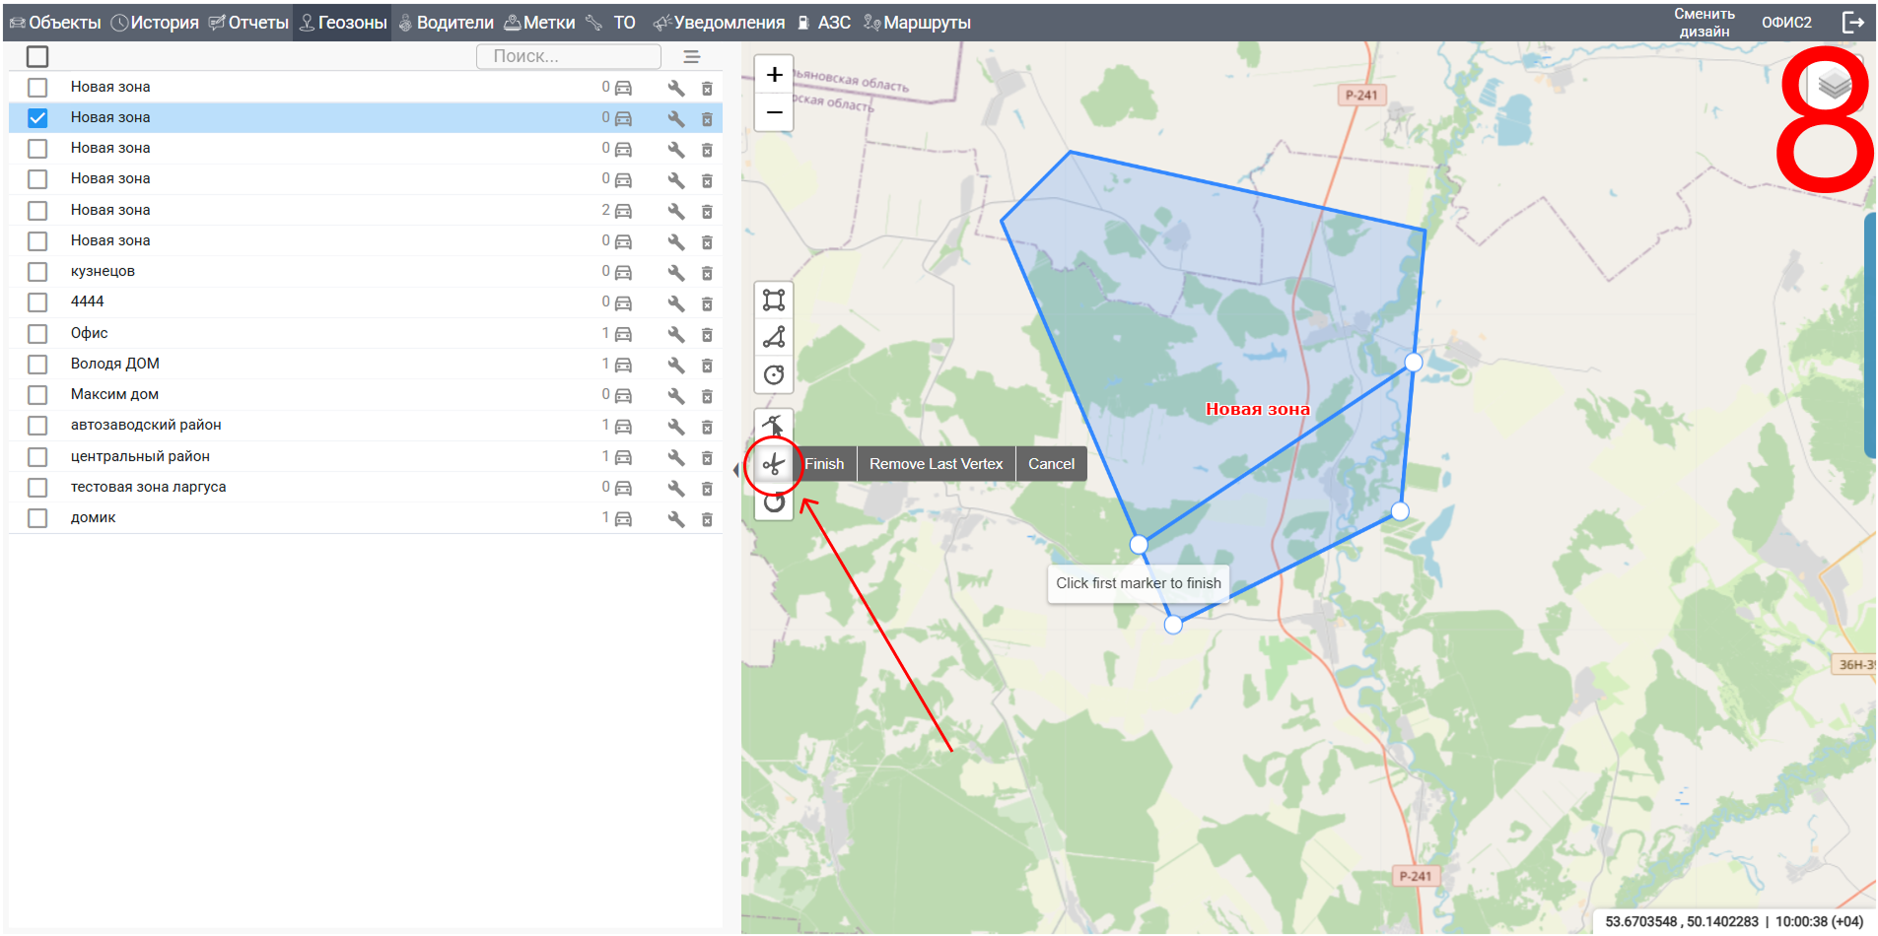The height and width of the screenshot is (936, 1878).
Task: Collapse the left panel with arrow
Action: 735,470
